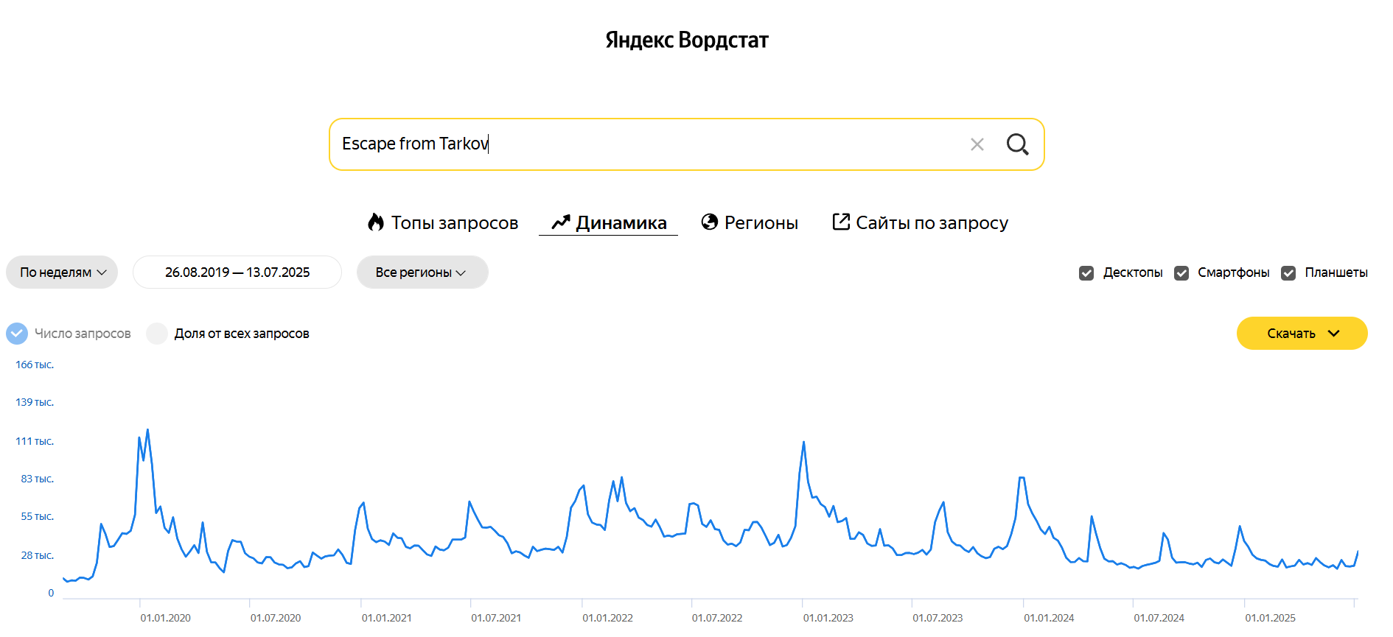Click the magnifying glass search icon
The height and width of the screenshot is (637, 1393).
click(x=1017, y=144)
